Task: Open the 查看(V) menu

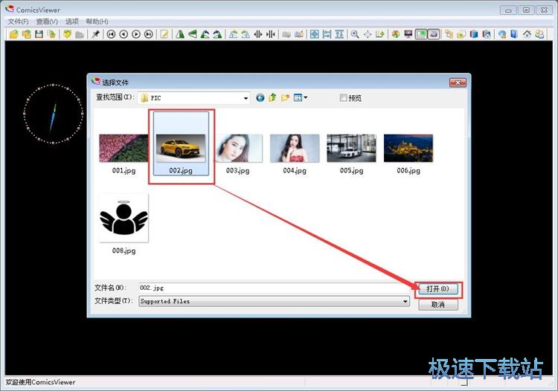Action: 47,22
